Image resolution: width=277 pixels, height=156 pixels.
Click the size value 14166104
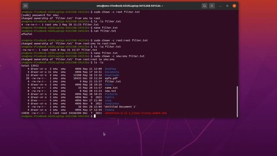pos(75,113)
